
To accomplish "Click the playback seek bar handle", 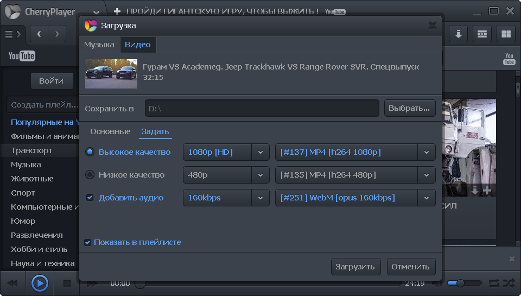I will 140,284.
